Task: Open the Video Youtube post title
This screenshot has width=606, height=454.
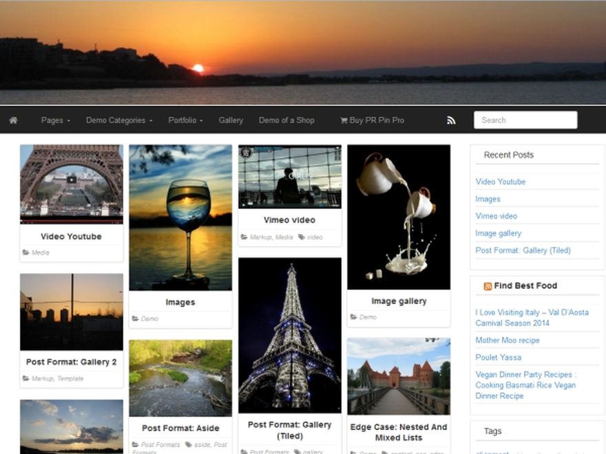Action: click(71, 237)
